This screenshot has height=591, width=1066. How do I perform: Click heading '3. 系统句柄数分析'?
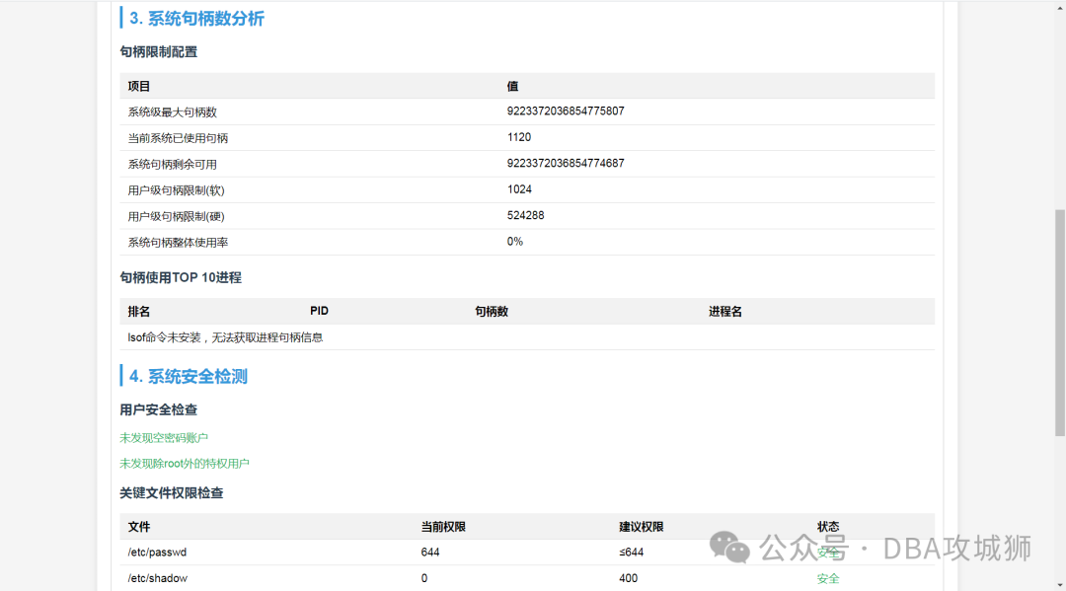[196, 19]
